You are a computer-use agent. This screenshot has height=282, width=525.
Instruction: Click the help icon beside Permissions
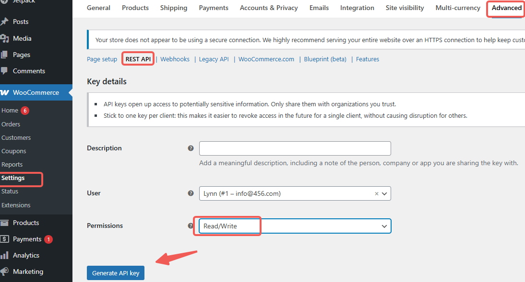191,226
